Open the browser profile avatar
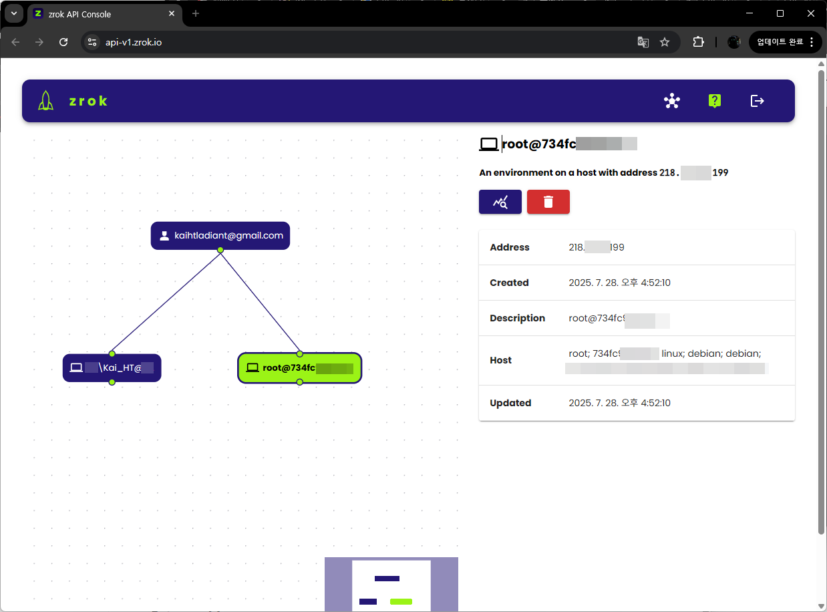The width and height of the screenshot is (827, 612). tap(734, 42)
